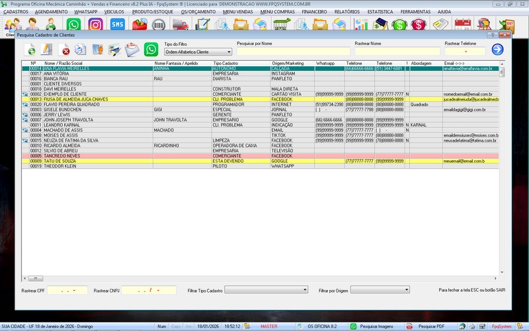Click the green shopping cart icon
This screenshot has width=529, height=331.
[x=282, y=24]
